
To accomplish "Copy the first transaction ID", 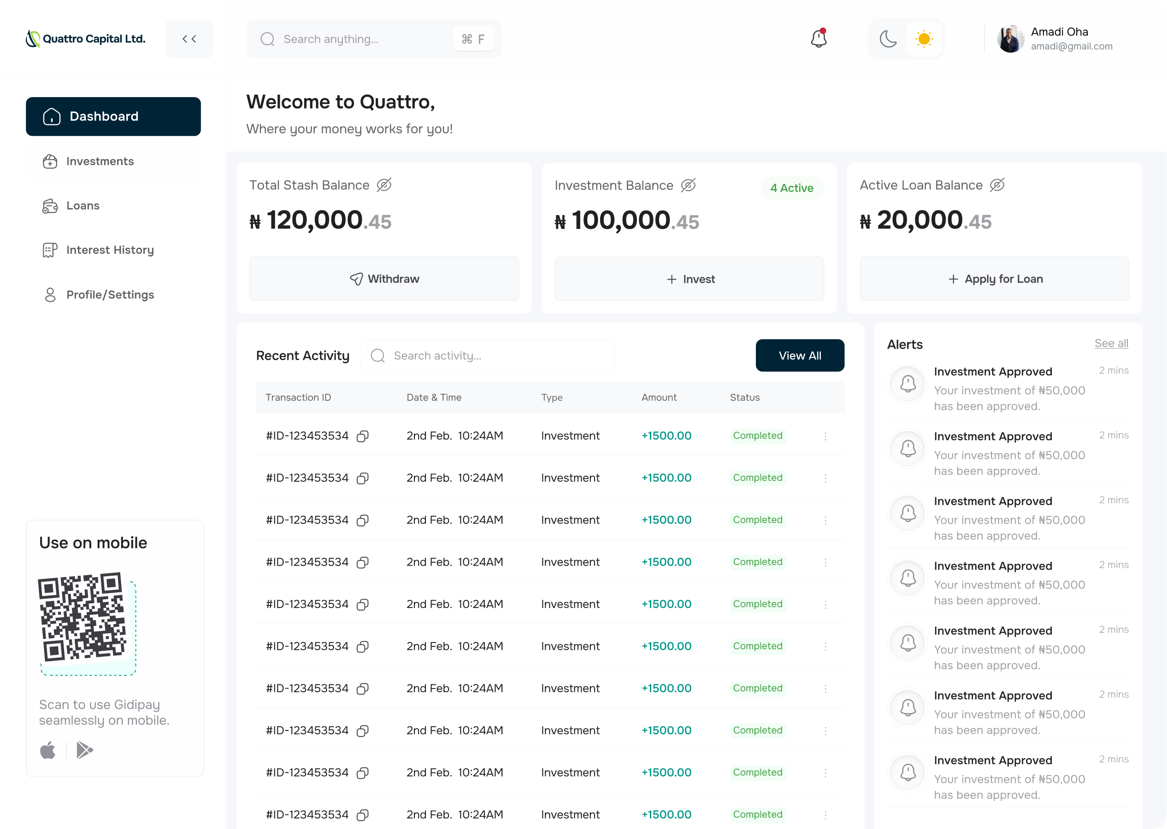I will (x=363, y=436).
